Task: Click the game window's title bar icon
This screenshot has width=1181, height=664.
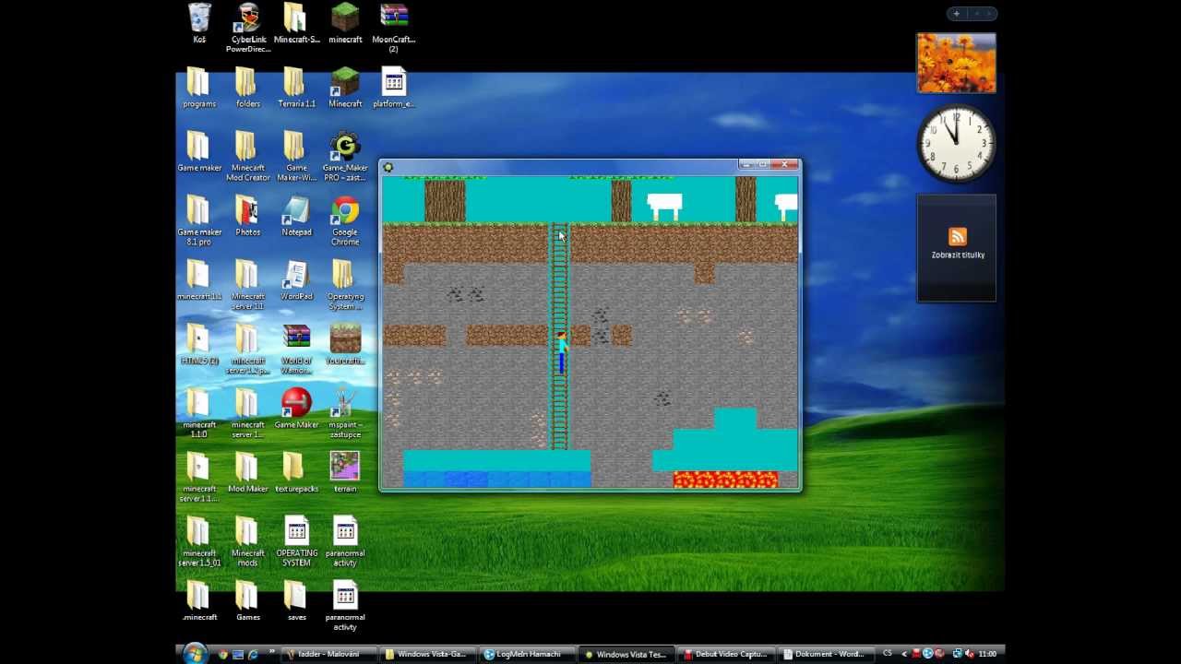Action: [x=388, y=167]
